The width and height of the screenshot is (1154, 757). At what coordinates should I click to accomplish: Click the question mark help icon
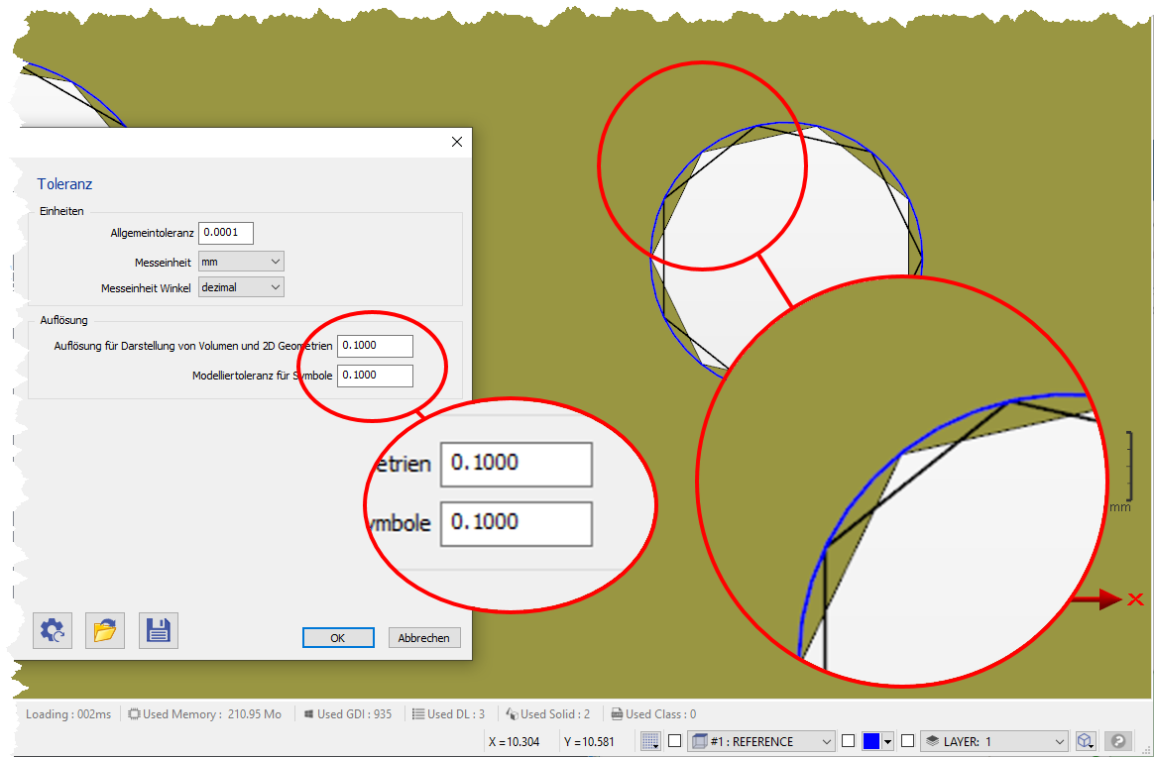point(1118,741)
